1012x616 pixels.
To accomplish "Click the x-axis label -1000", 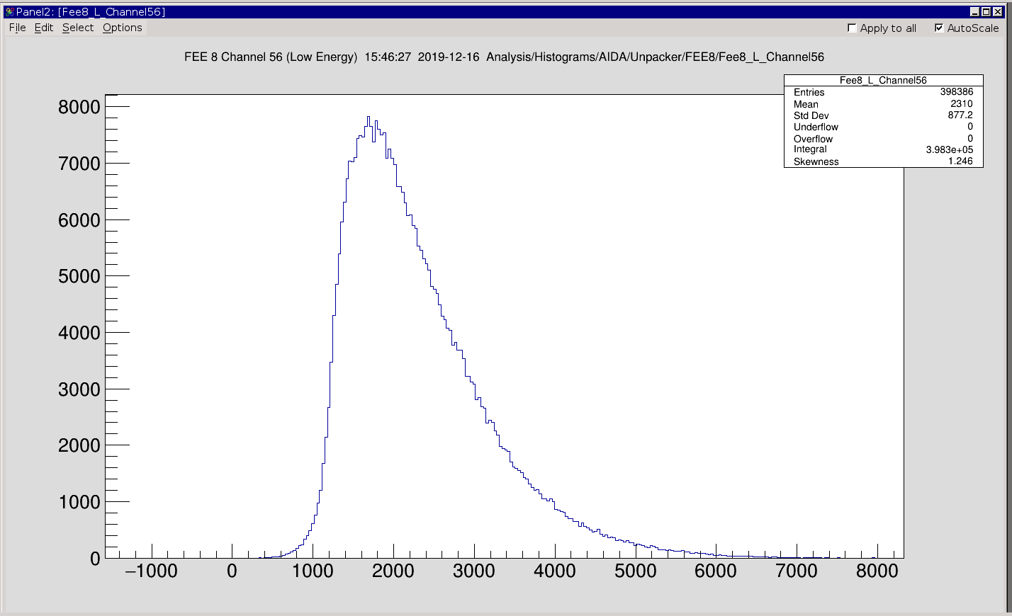I will point(151,571).
